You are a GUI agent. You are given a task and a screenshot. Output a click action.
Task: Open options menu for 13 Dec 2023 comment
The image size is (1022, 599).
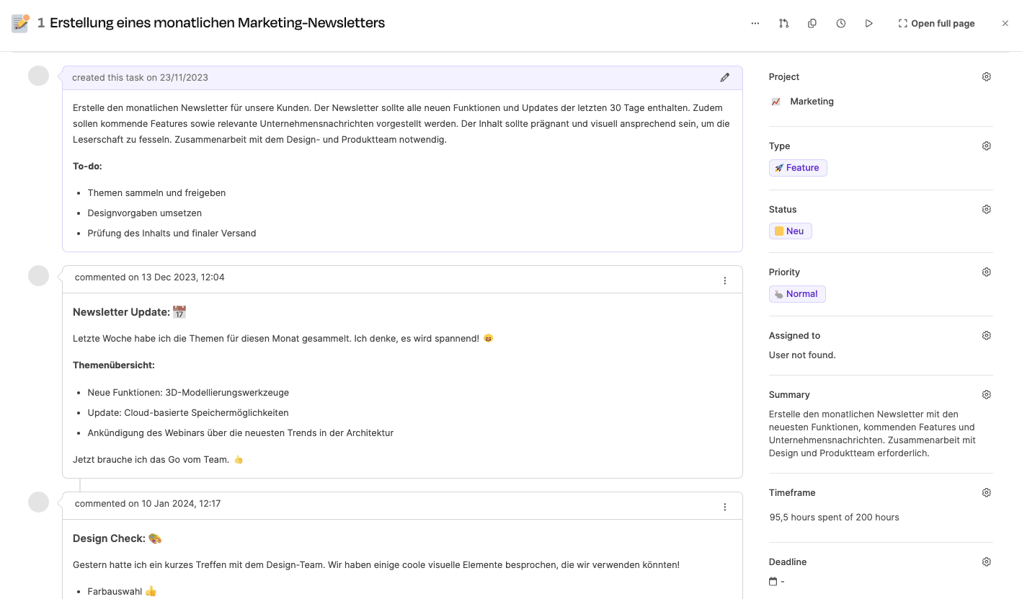(724, 280)
